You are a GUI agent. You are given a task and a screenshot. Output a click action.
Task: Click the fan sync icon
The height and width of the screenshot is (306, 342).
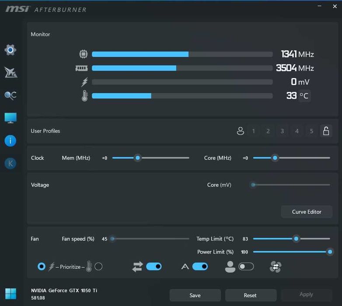276,267
